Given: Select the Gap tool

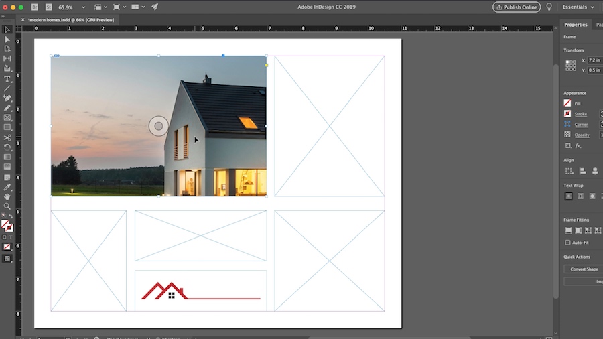Looking at the screenshot, I should (7, 58).
